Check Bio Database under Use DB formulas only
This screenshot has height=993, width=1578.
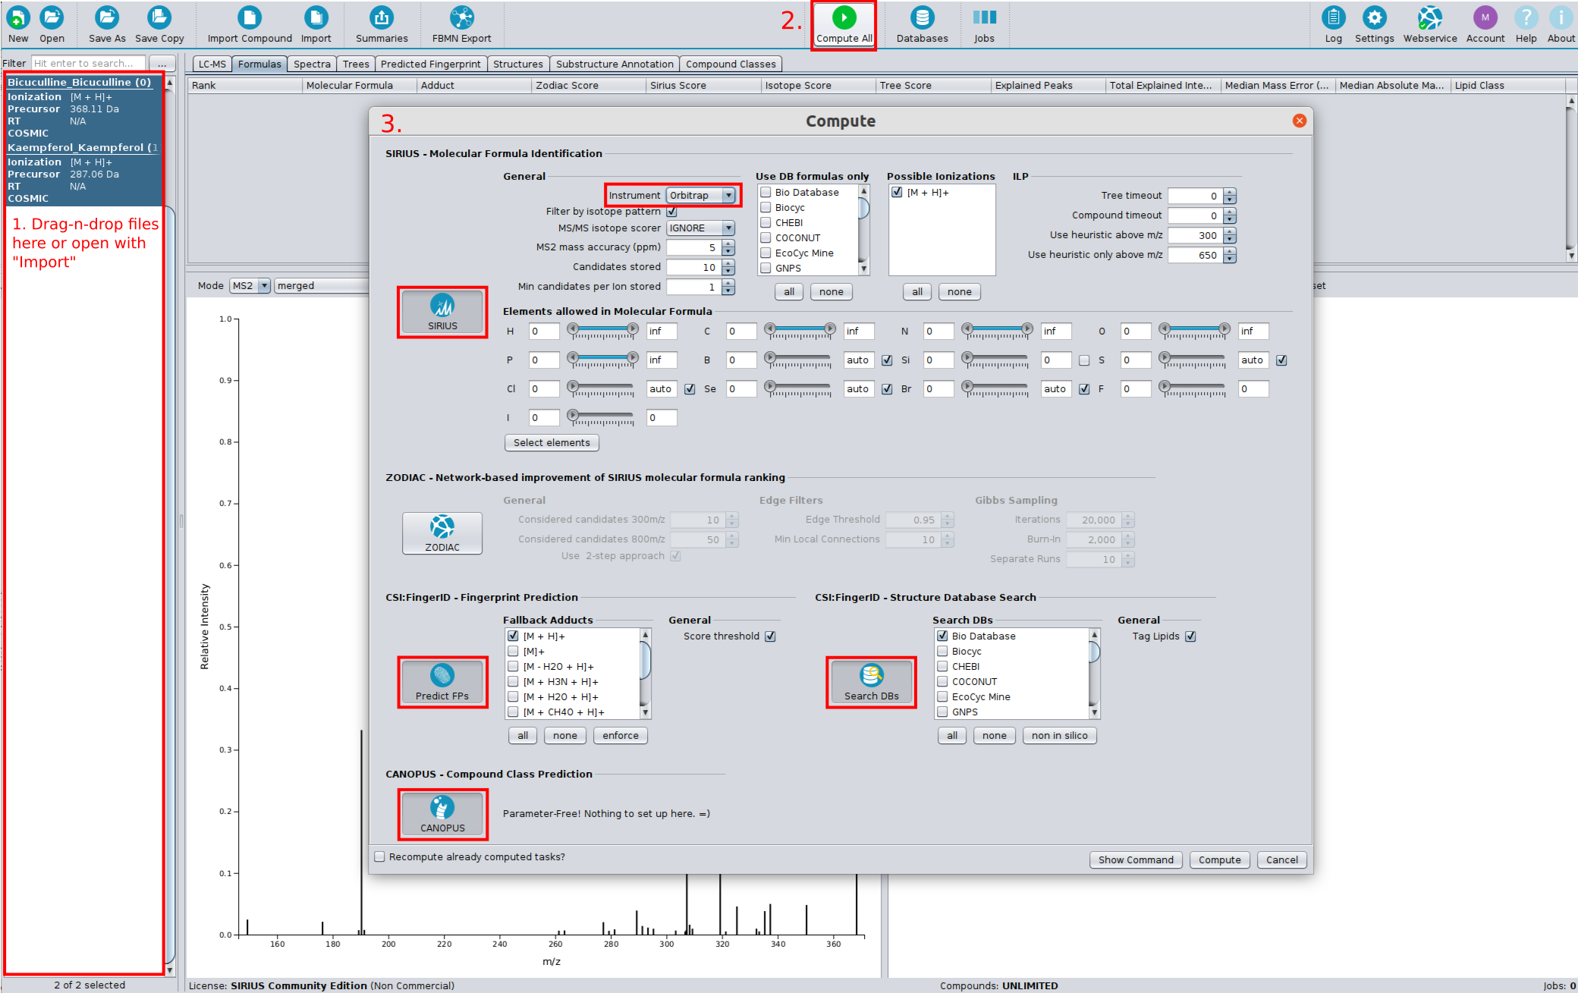[x=765, y=193]
